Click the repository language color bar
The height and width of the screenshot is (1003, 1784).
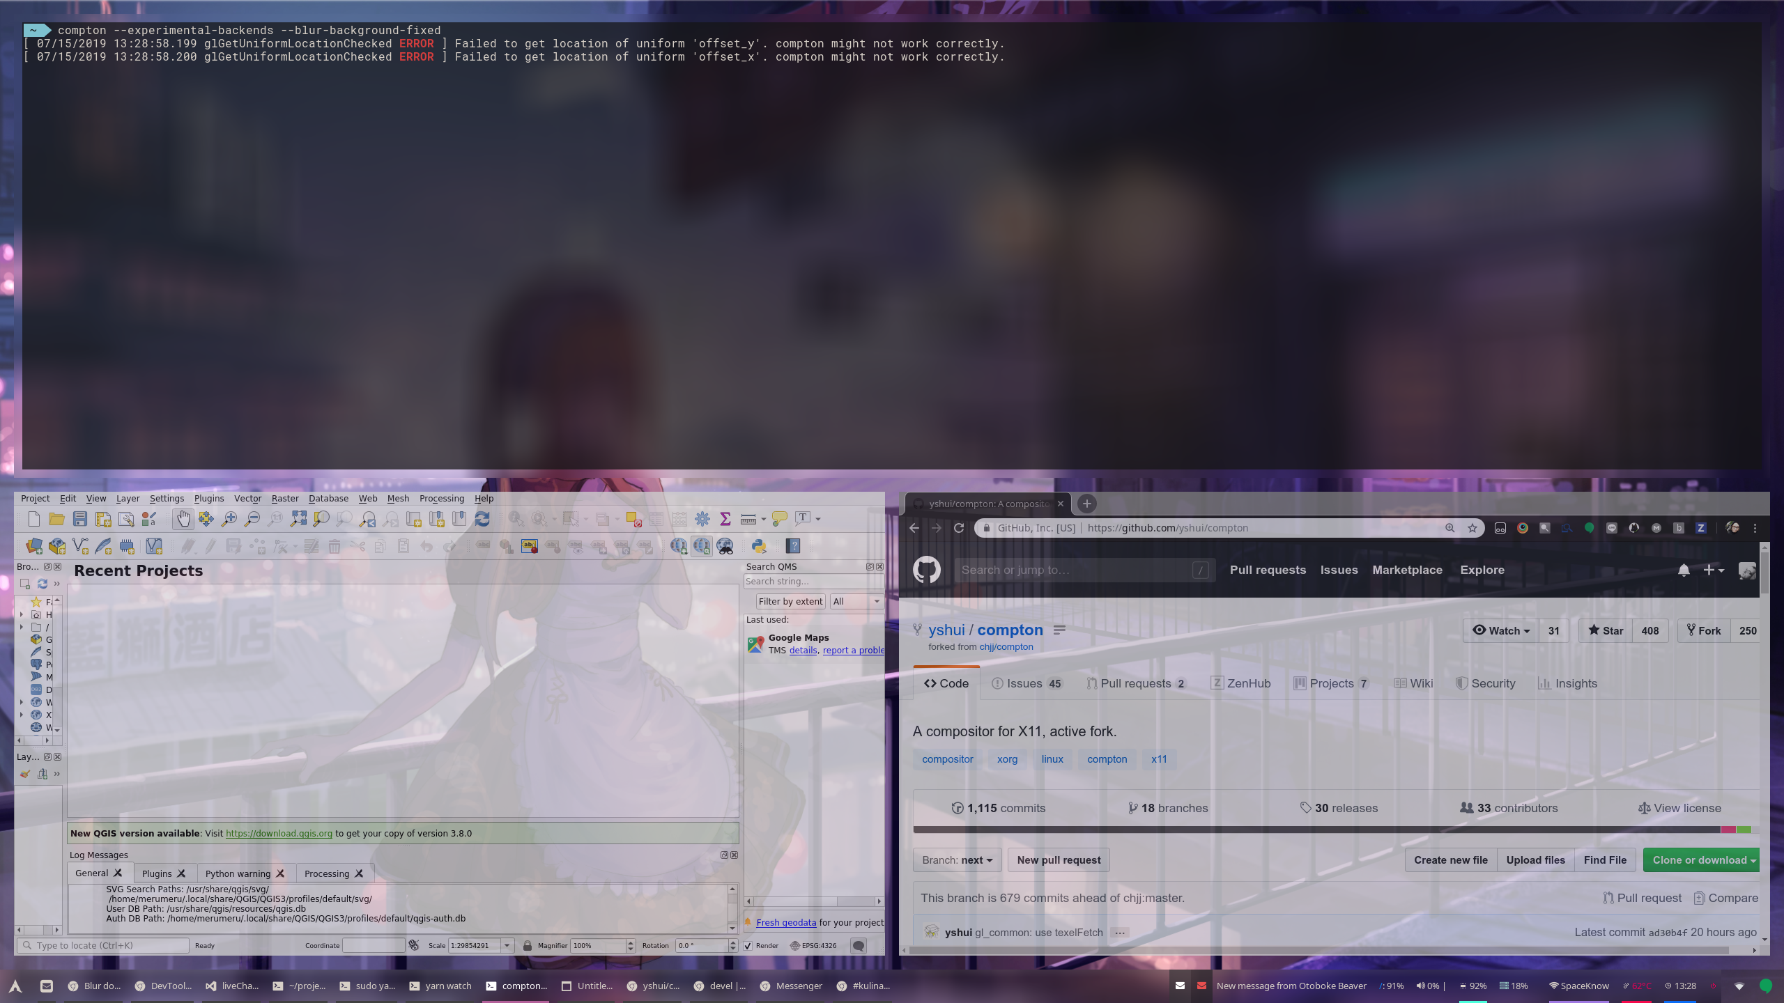click(x=1335, y=830)
